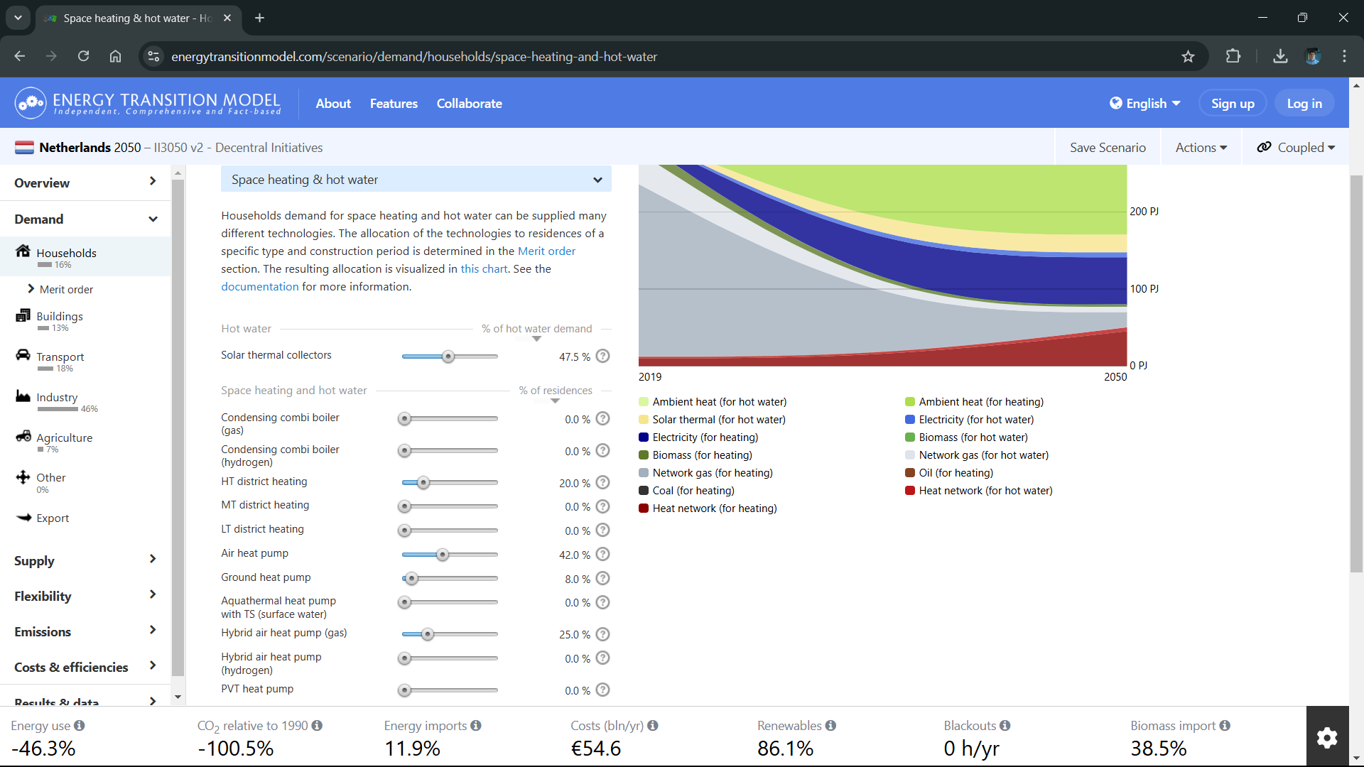Toggle Network gas (for heating) legend series
This screenshot has width=1364, height=767.
705,473
